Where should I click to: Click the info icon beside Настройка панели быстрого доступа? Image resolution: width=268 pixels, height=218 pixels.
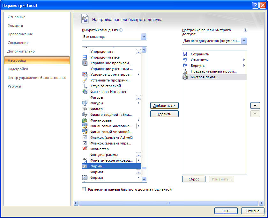coord(245,30)
